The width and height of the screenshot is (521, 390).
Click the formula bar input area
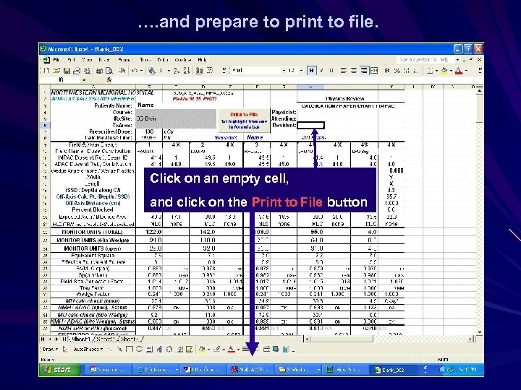[x=296, y=80]
